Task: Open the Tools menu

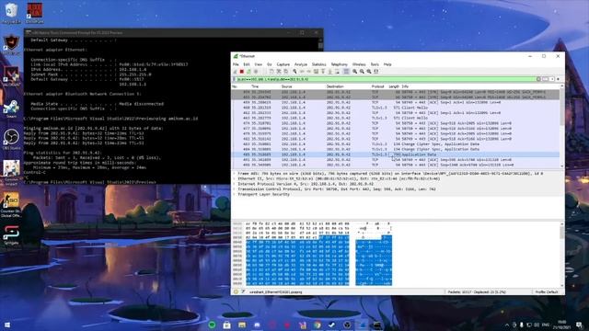Action: pos(375,64)
